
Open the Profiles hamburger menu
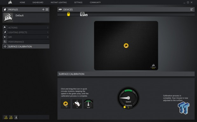coord(47,10)
